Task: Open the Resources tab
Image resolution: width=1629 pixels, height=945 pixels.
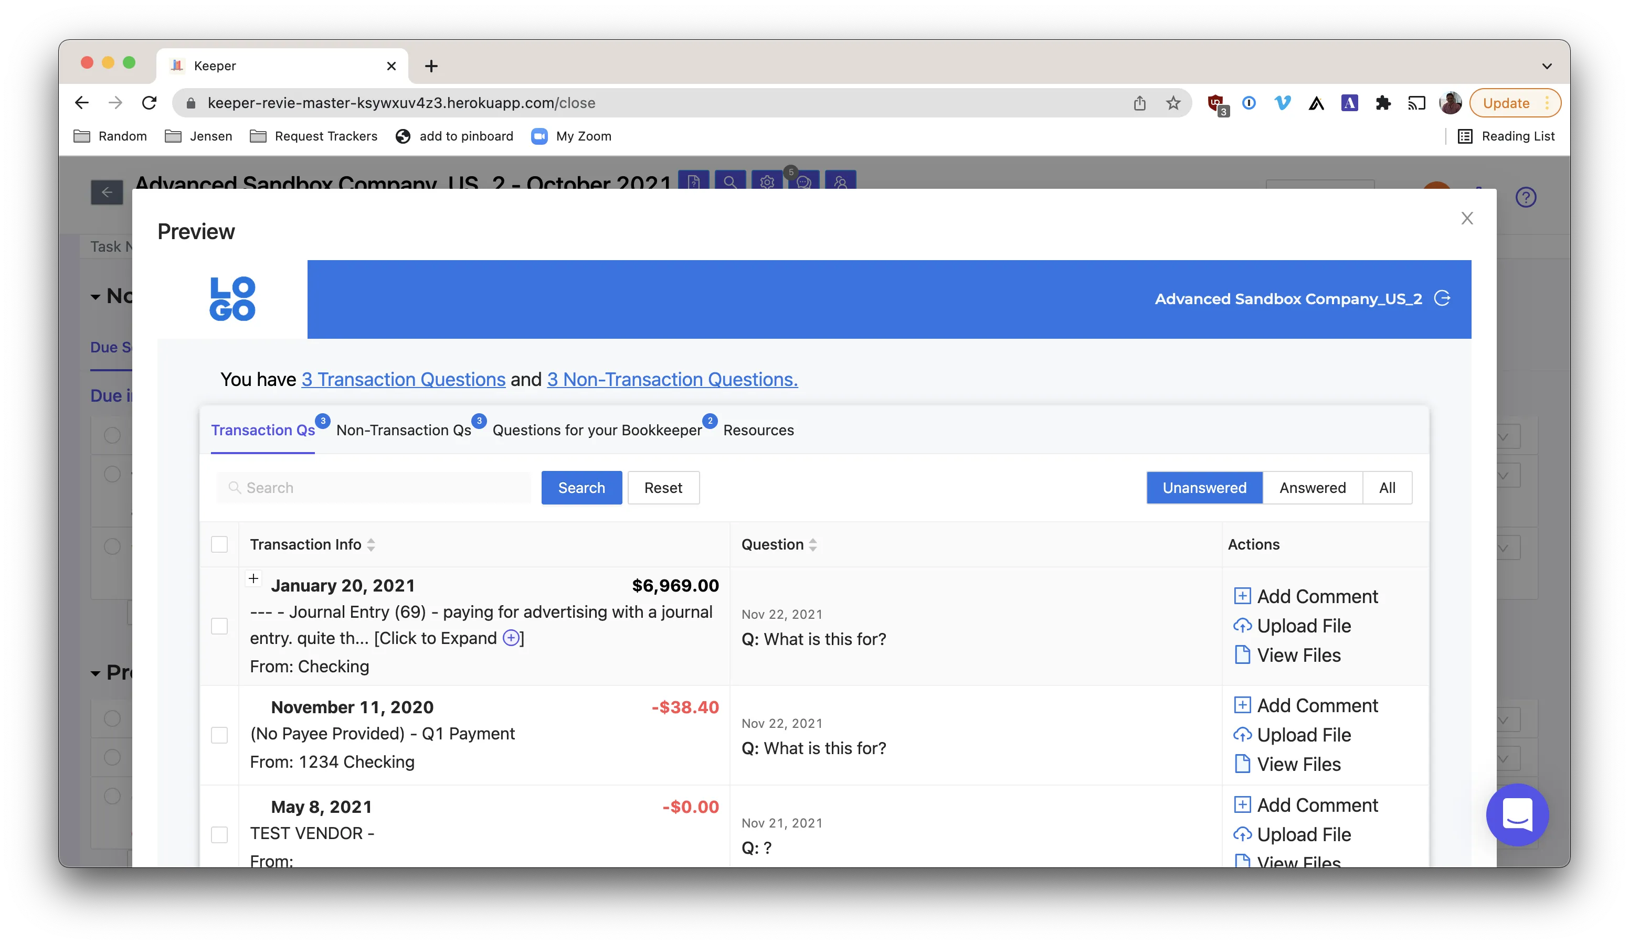Action: (x=758, y=430)
